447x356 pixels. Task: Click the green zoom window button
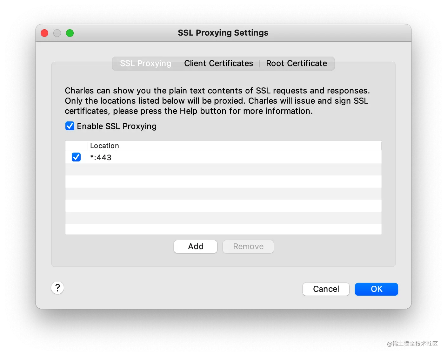coord(70,33)
